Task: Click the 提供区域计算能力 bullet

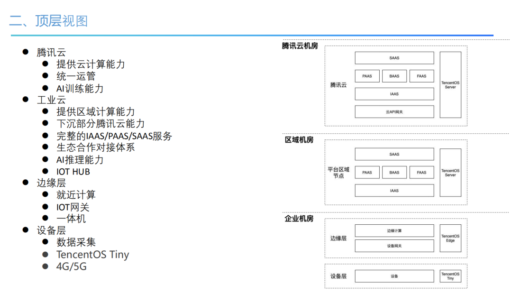Action: coord(95,112)
